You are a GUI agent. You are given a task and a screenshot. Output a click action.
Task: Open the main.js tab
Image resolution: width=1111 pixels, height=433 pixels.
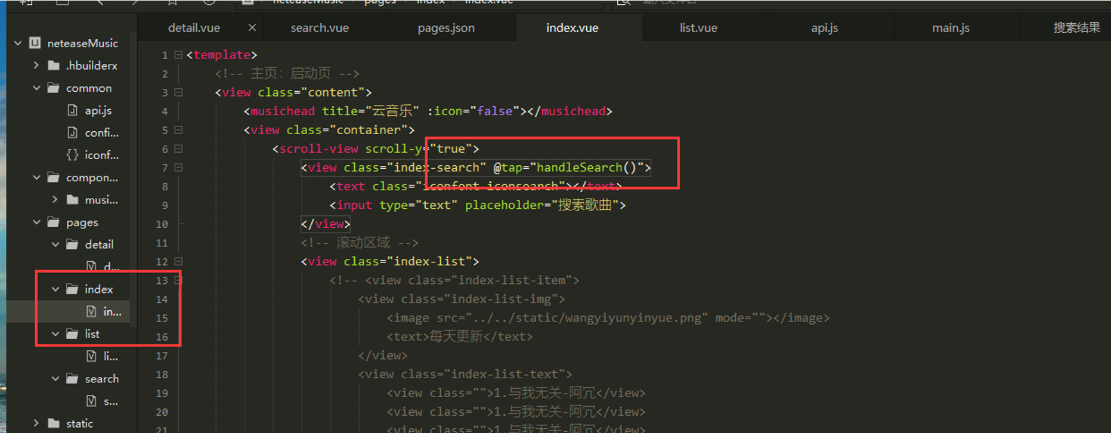point(951,28)
